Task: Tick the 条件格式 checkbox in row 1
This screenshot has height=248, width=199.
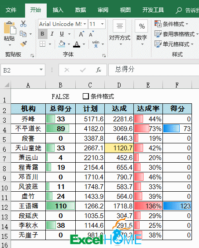Action: (86, 96)
